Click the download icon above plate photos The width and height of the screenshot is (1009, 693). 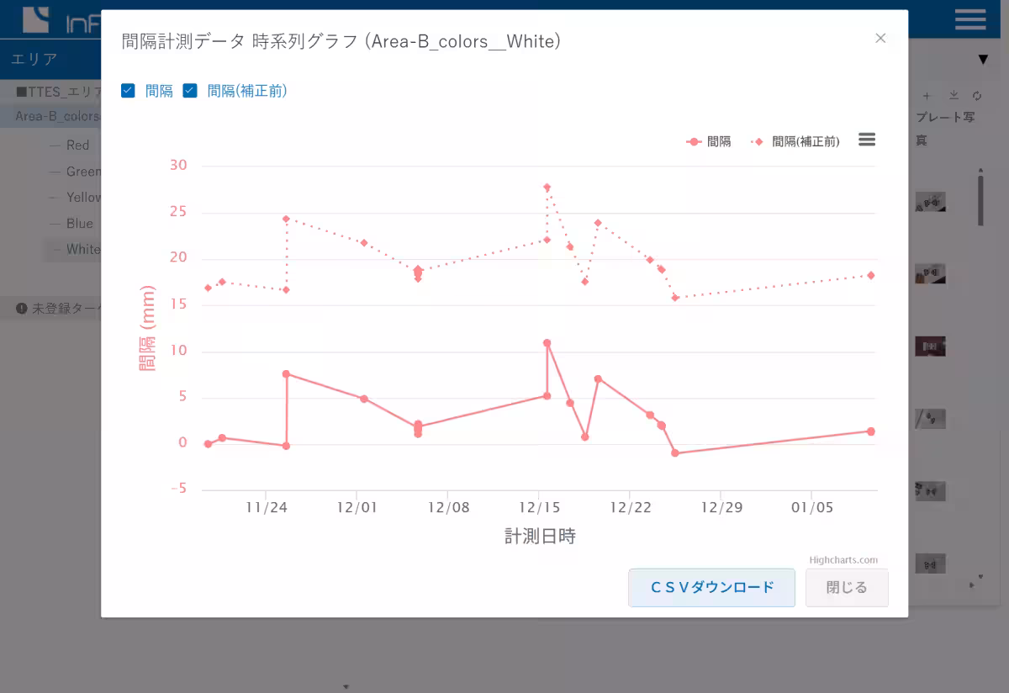[954, 96]
